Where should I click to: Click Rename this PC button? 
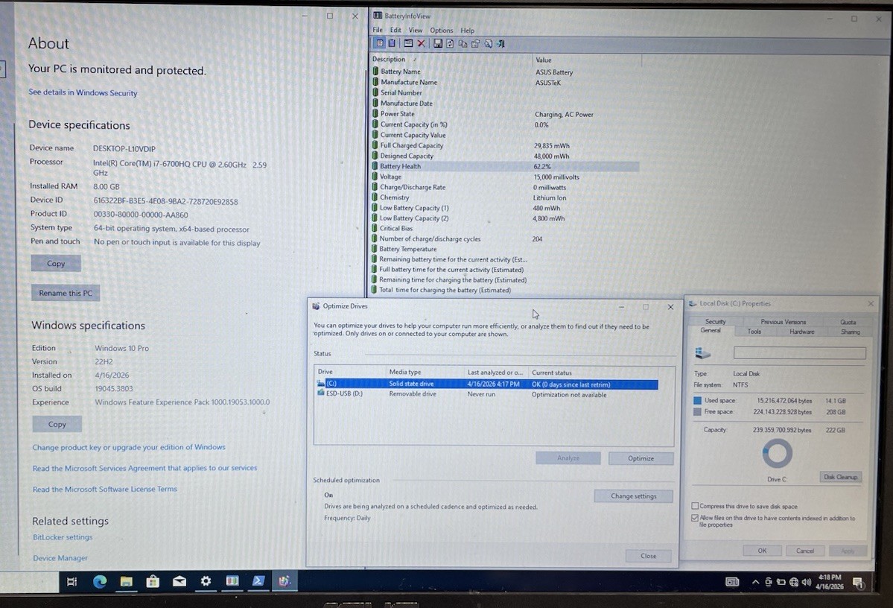(66, 293)
